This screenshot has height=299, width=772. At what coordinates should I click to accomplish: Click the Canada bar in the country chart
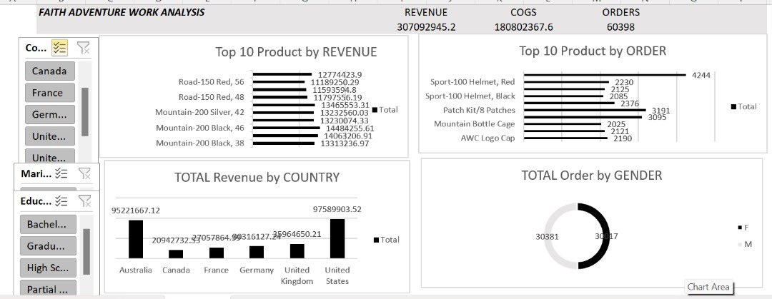(176, 254)
